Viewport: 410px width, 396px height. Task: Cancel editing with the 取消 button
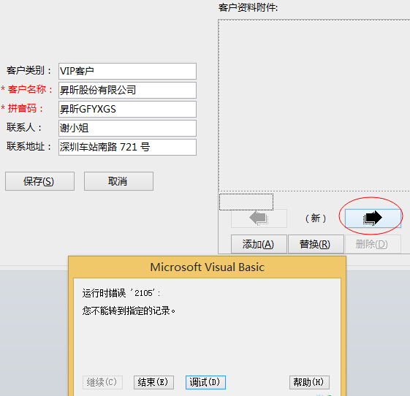pyautogui.click(x=118, y=181)
